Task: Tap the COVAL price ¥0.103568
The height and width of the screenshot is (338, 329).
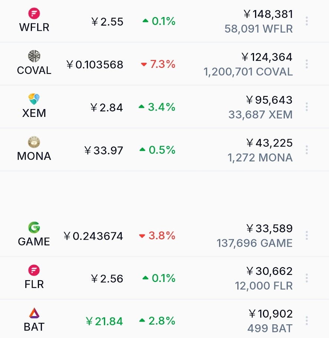Action: [x=95, y=65]
